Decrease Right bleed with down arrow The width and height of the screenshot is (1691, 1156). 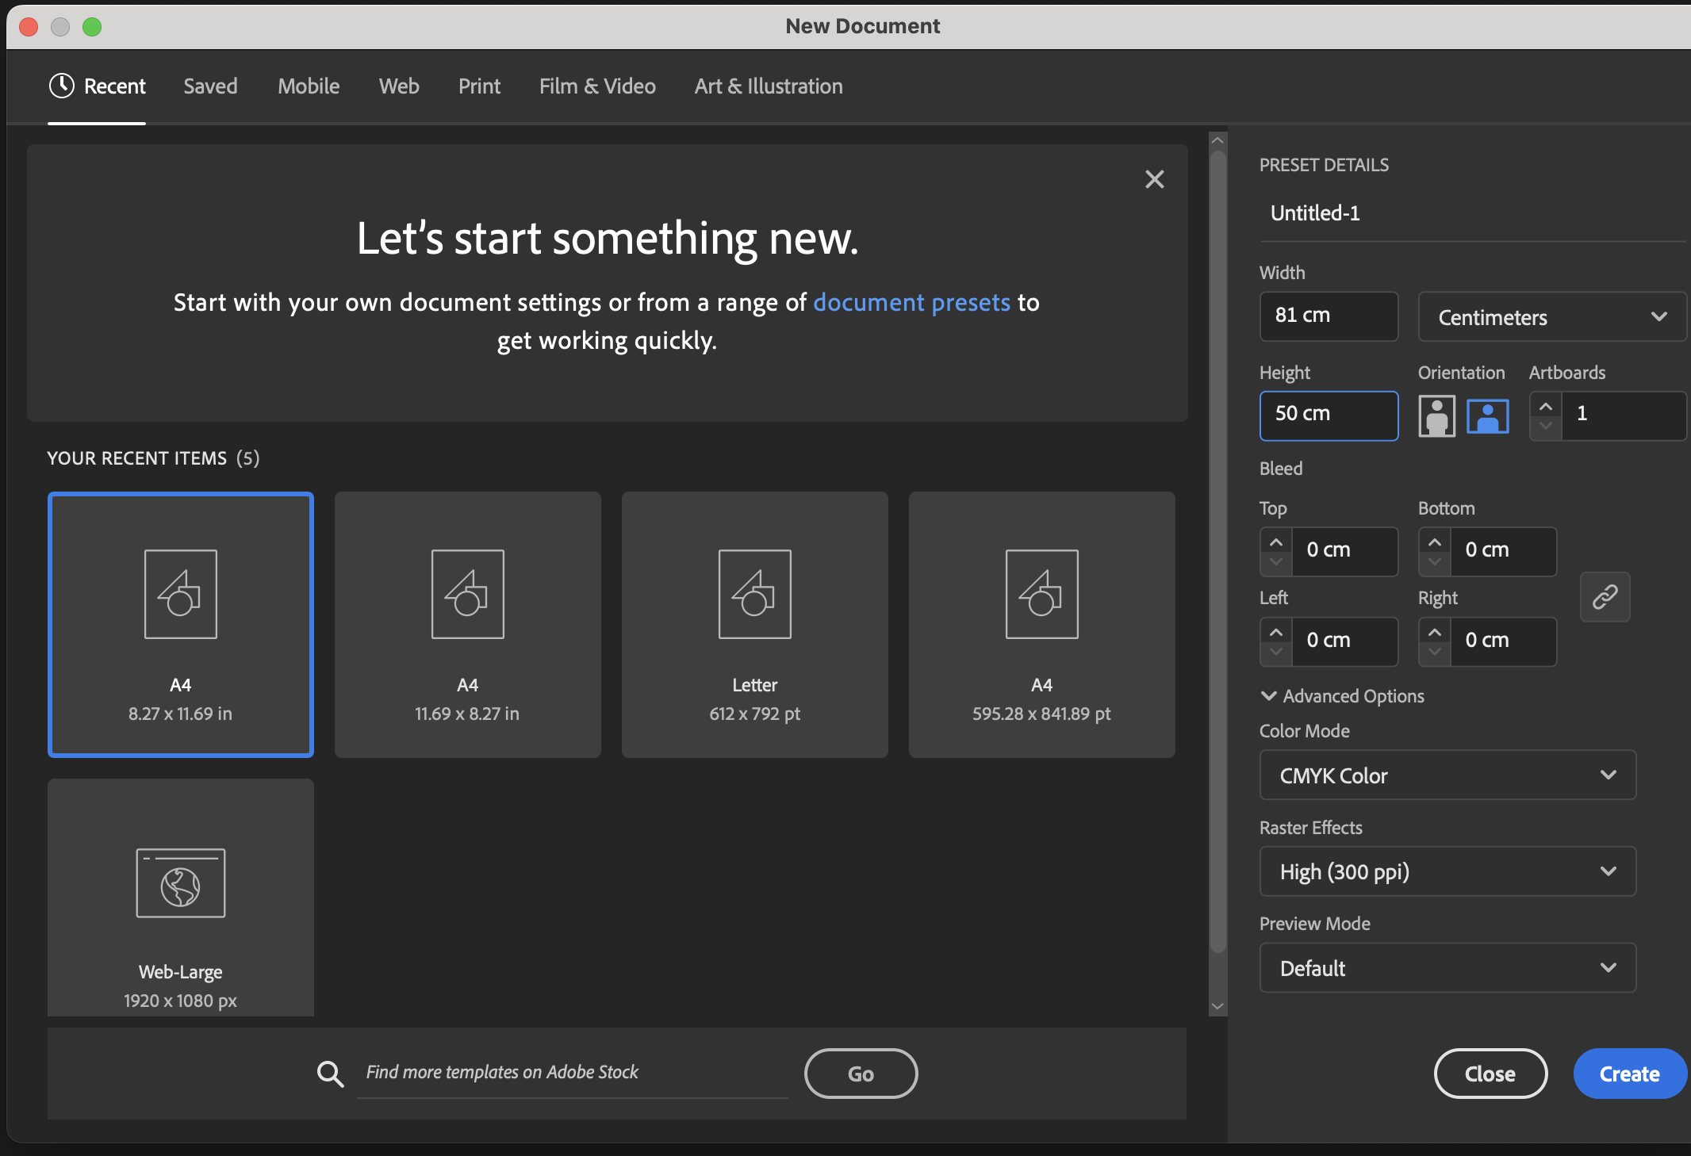pyautogui.click(x=1434, y=652)
